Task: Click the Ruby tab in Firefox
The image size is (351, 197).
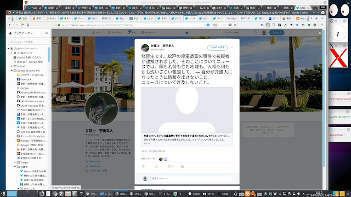Action: tap(52, 18)
